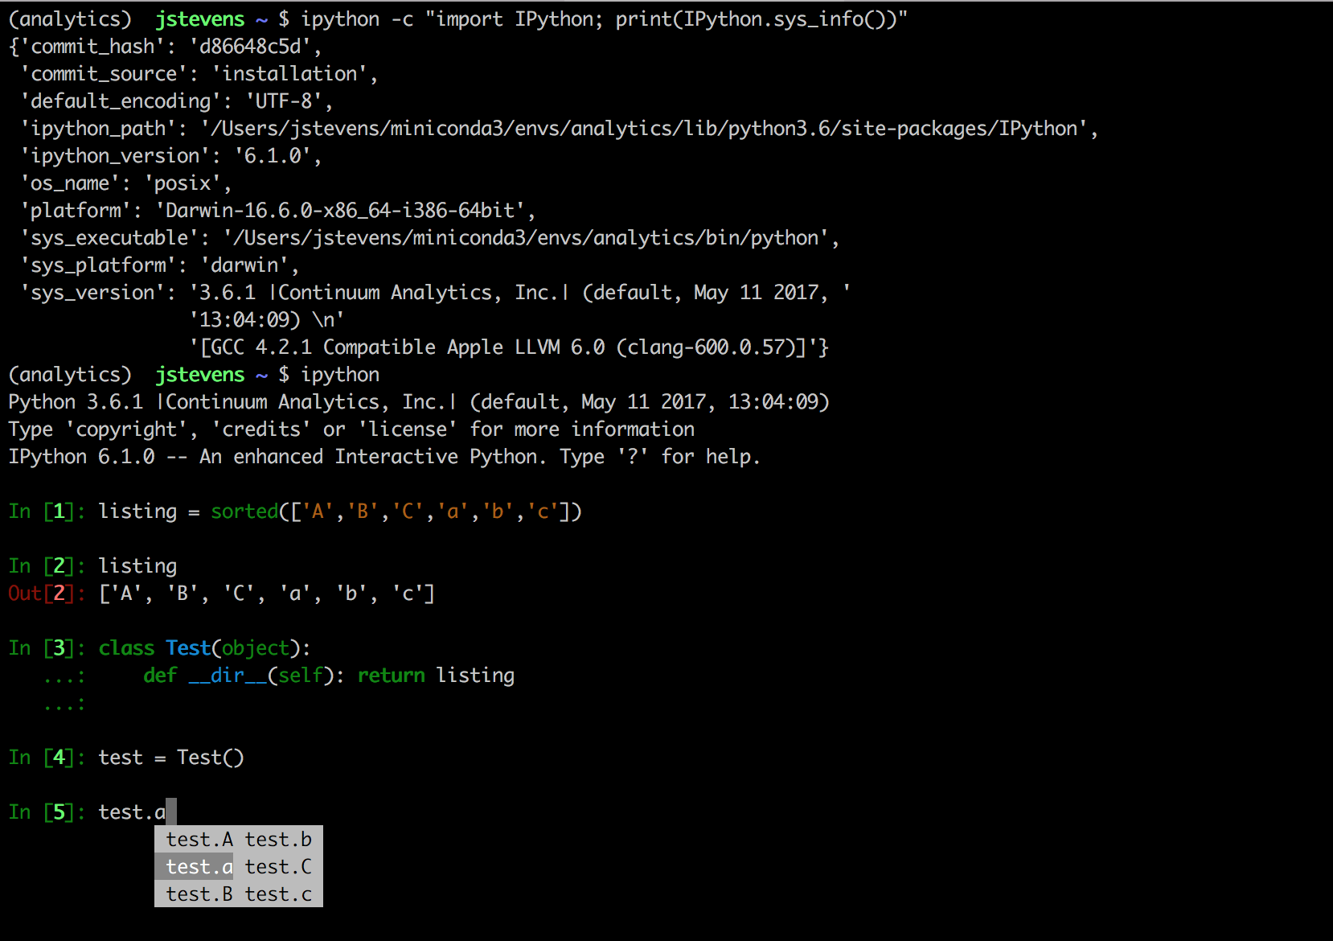Click the 'os_name' key text
This screenshot has width=1333, height=941.
point(70,183)
